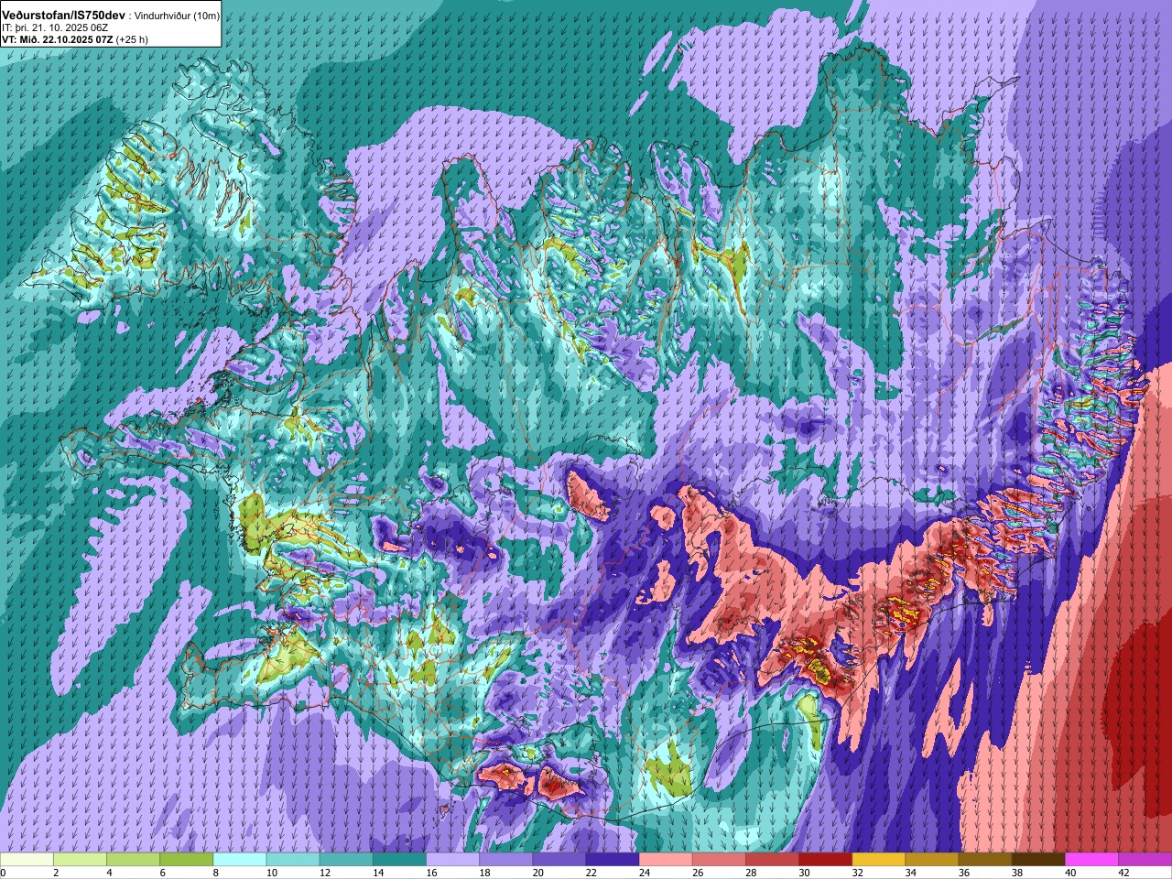1172x879 pixels.
Task: Click the "VT: Mið. 22.10.2025 07Z" line
Action: (57, 39)
